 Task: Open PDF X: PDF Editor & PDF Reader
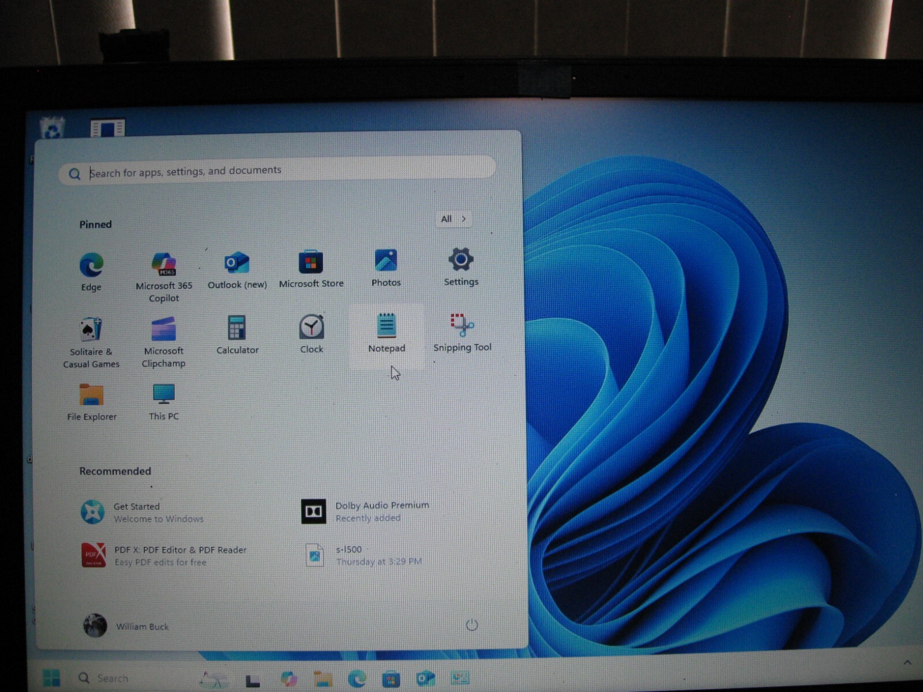(164, 555)
